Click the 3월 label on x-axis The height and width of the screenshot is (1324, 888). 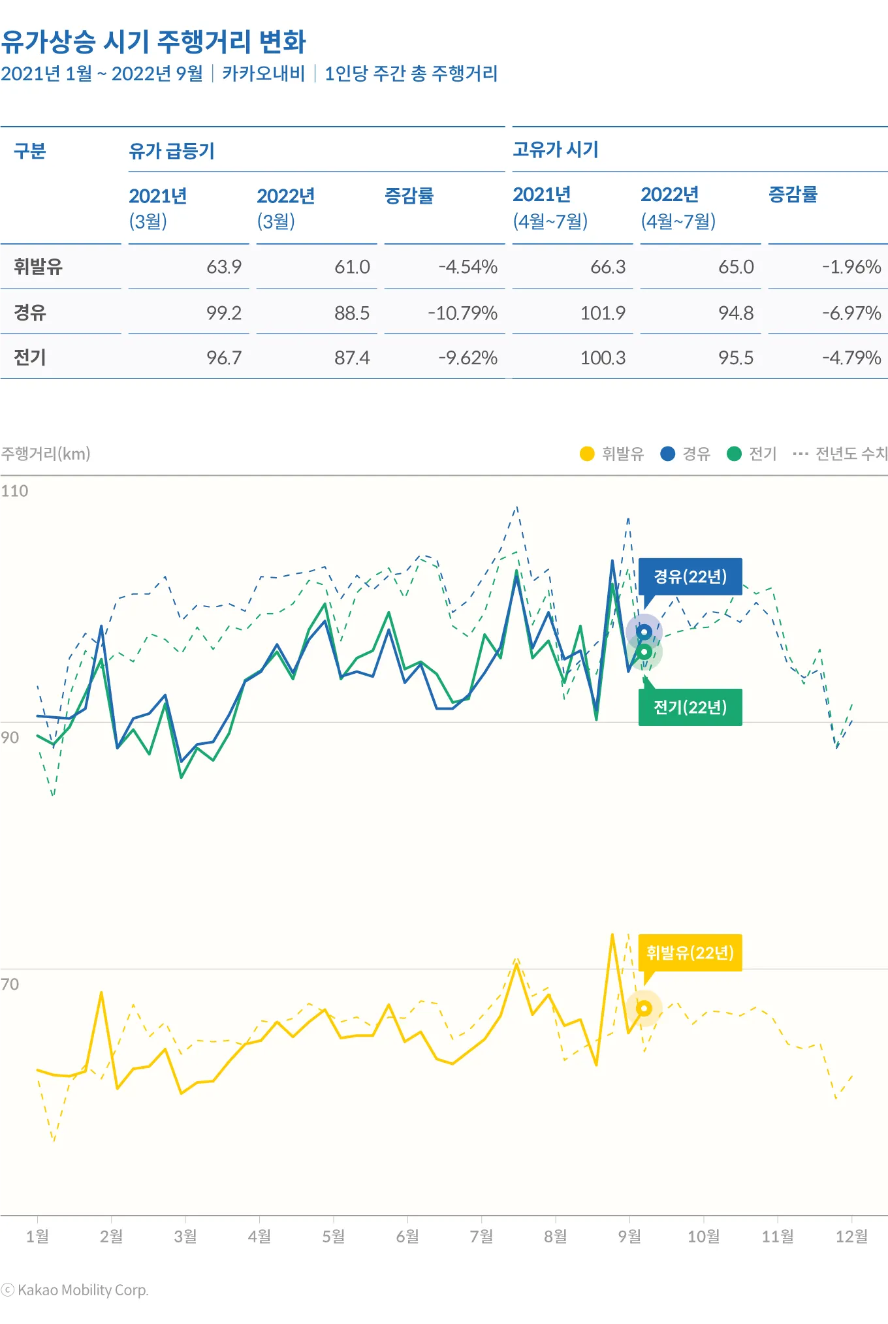[185, 1236]
